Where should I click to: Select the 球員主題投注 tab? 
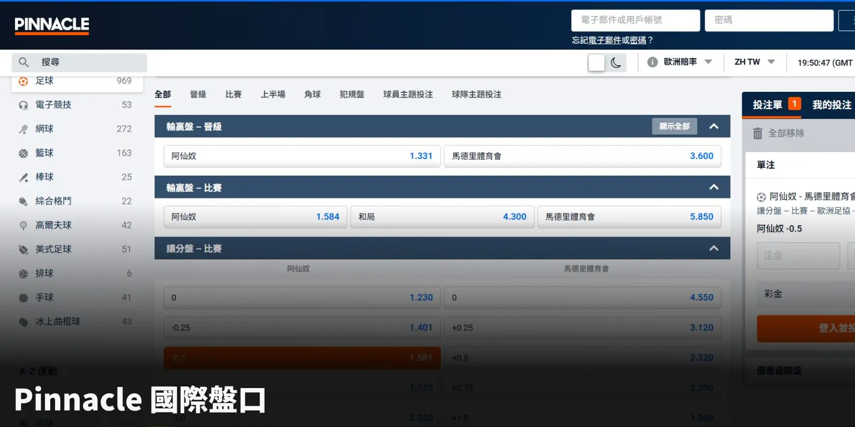[408, 94]
